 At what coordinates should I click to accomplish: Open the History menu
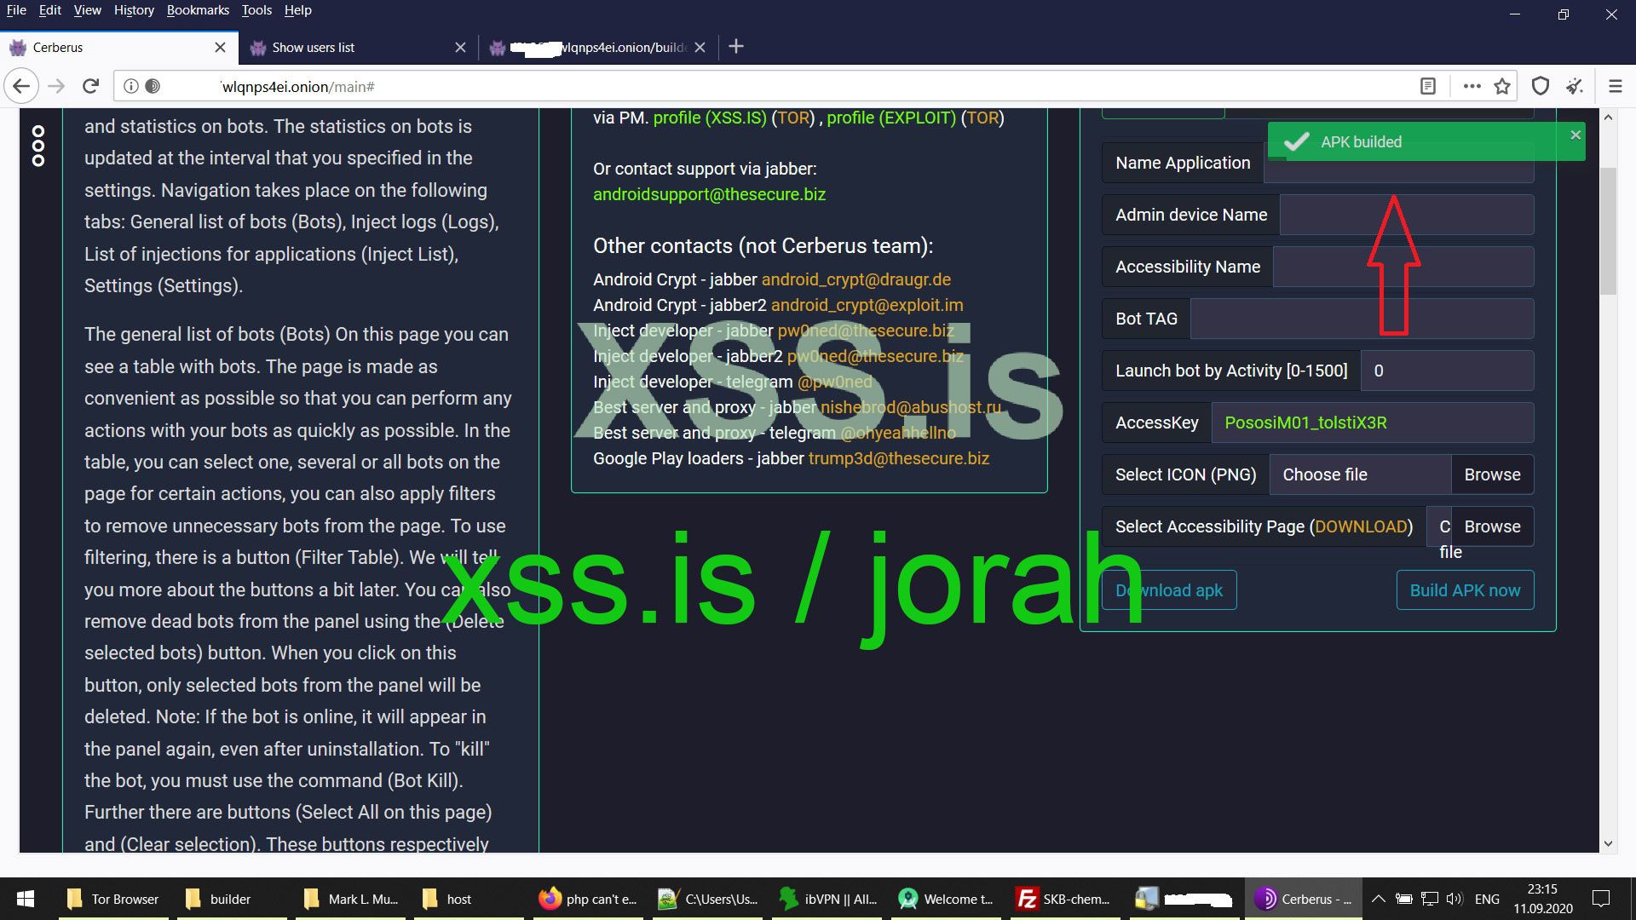point(134,10)
